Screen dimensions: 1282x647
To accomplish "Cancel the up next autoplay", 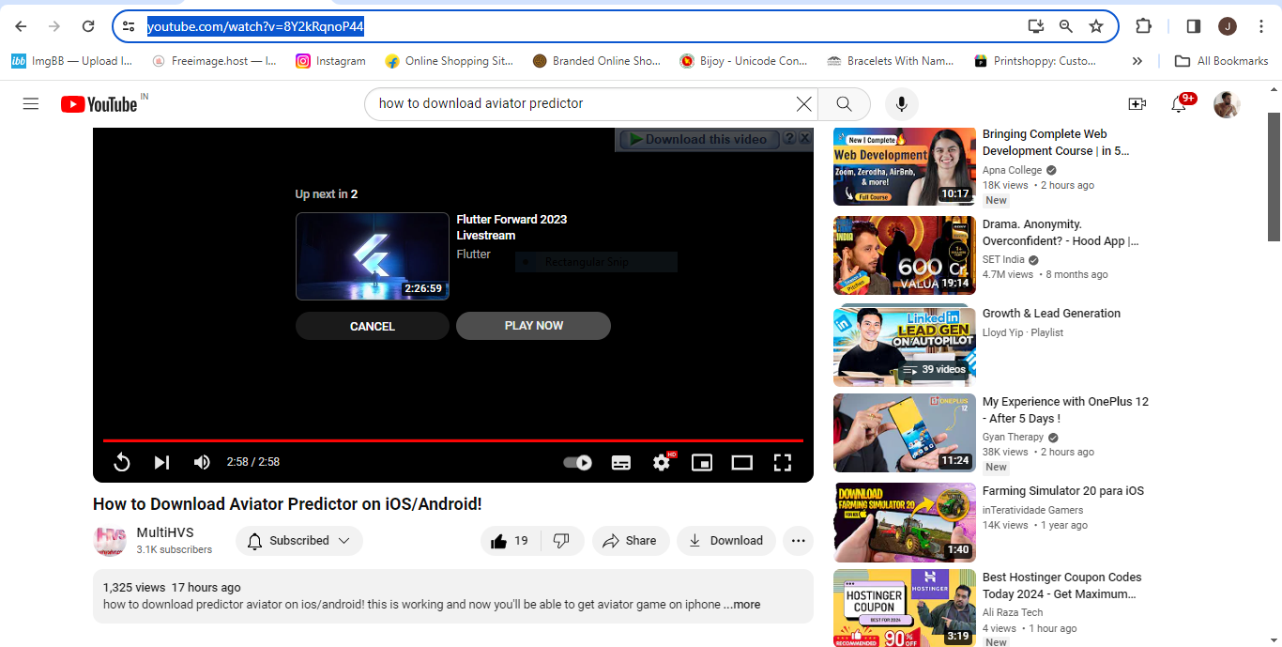I will click(373, 326).
